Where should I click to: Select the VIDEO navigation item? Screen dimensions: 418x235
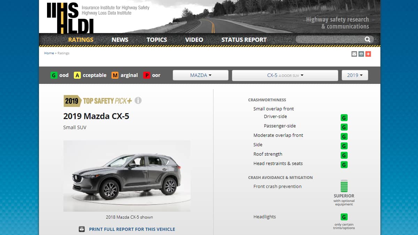click(194, 40)
